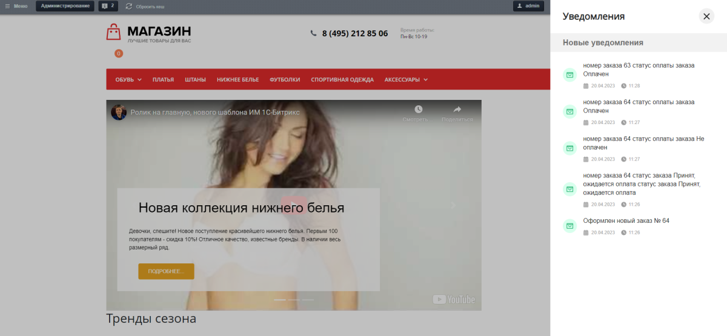Click the Сбросить кеш label

point(150,6)
